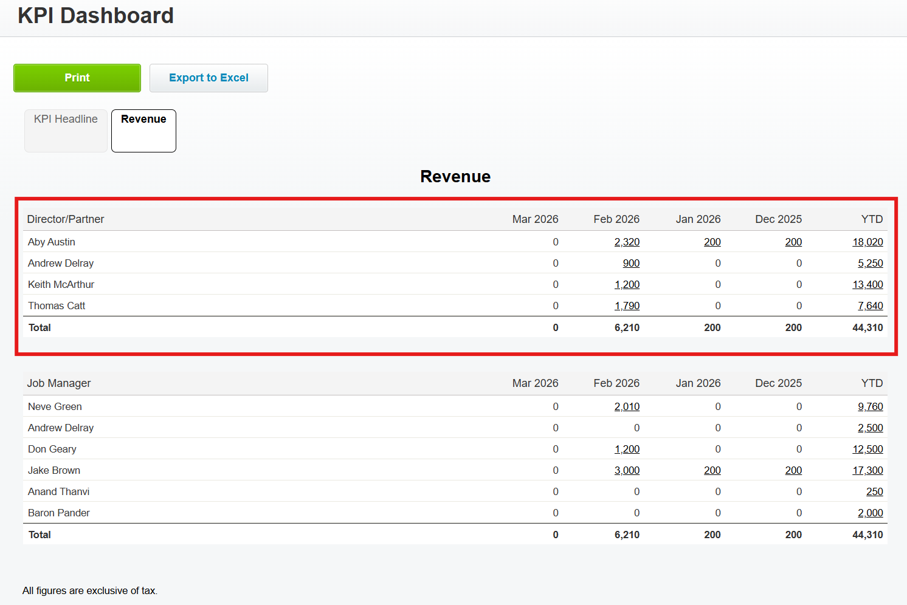Click the Director/Partner table's Total label

pyautogui.click(x=40, y=327)
